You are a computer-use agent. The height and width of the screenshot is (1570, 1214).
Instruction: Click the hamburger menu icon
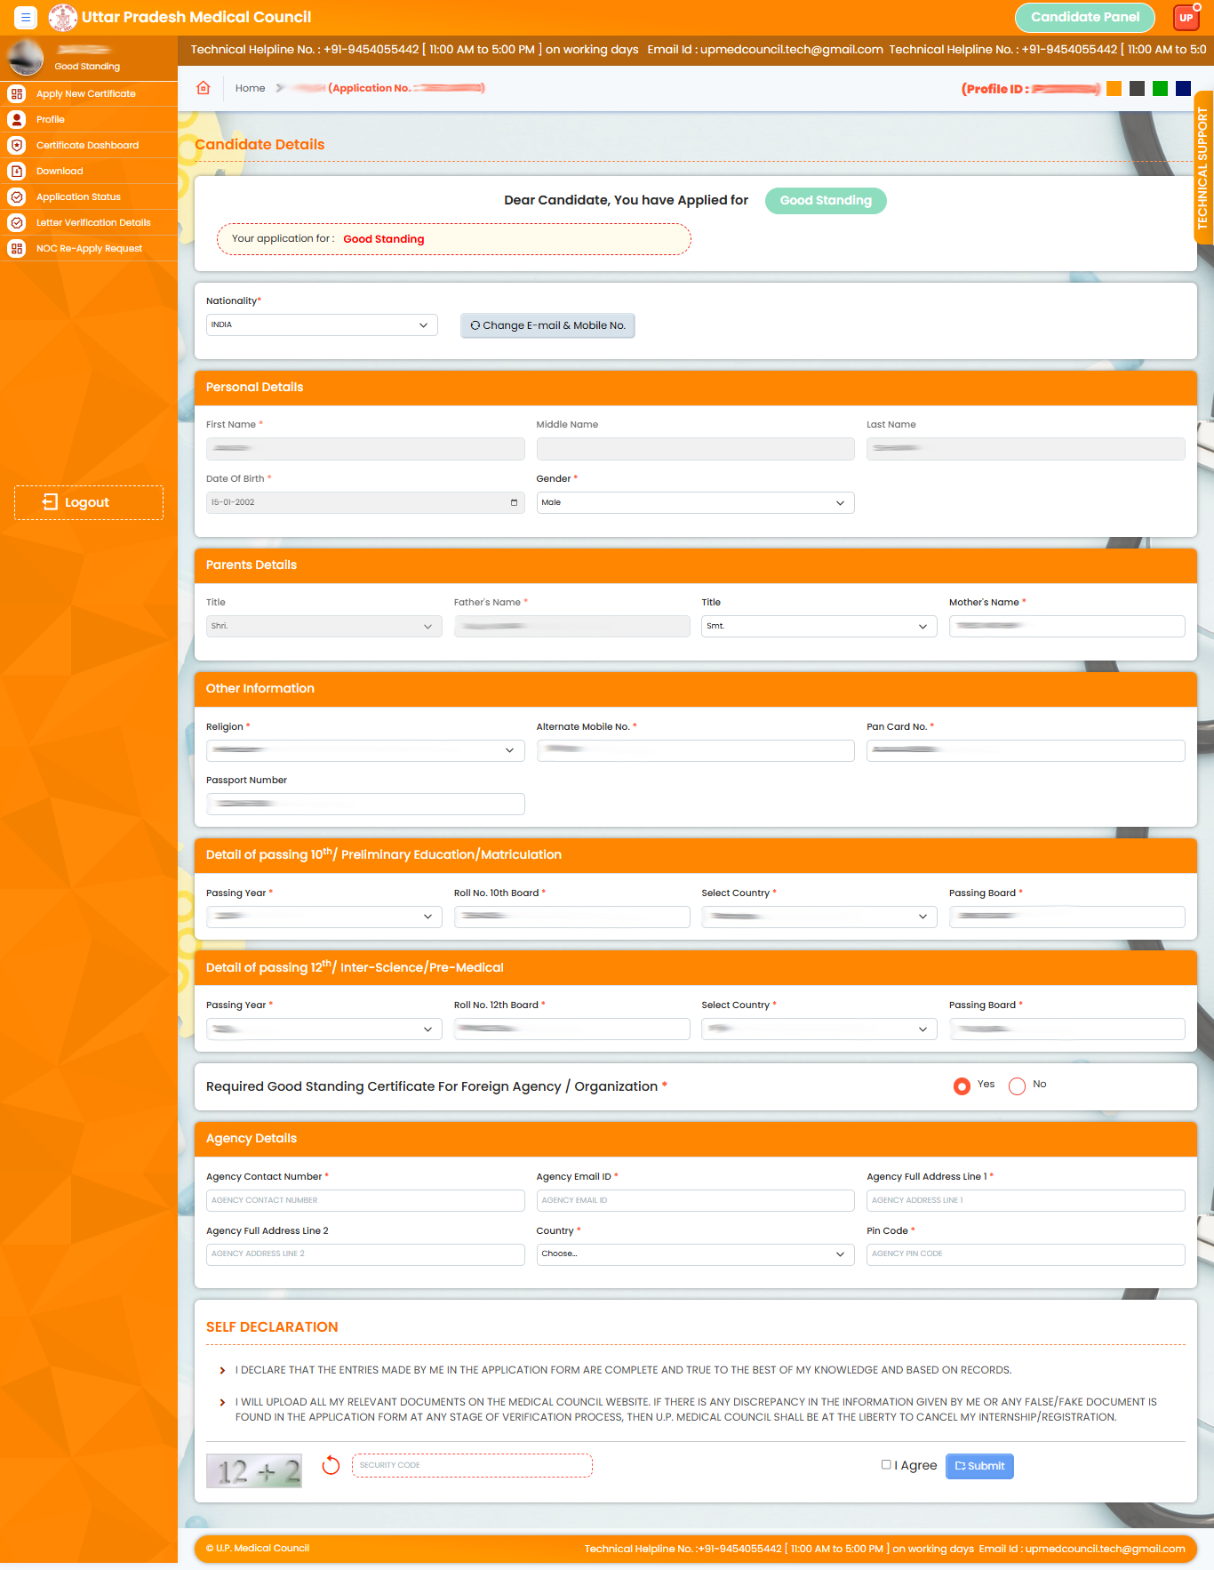click(26, 17)
